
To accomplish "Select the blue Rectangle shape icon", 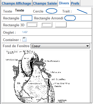I will 27,18.
